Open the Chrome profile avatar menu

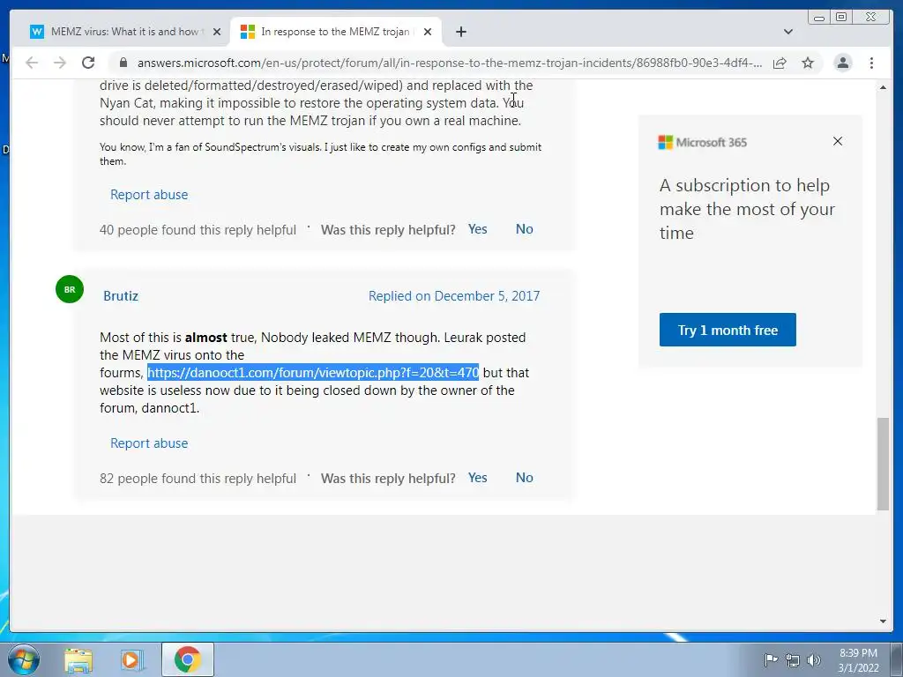tap(842, 63)
